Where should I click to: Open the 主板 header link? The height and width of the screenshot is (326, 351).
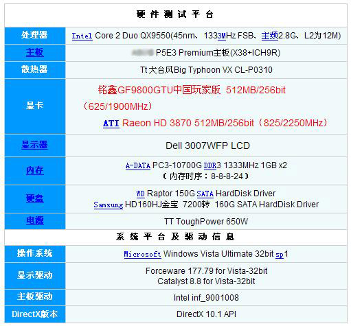click(x=34, y=52)
